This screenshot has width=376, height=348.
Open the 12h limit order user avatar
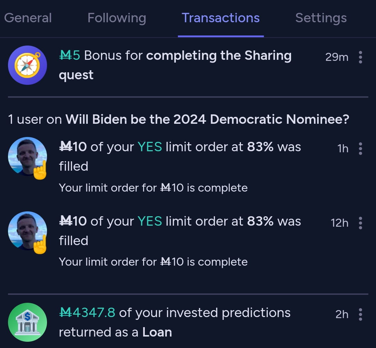(x=28, y=231)
